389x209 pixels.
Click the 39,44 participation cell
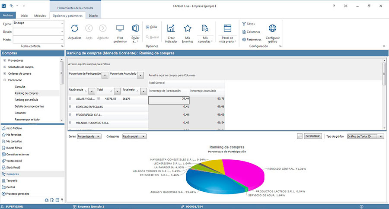coord(169,100)
